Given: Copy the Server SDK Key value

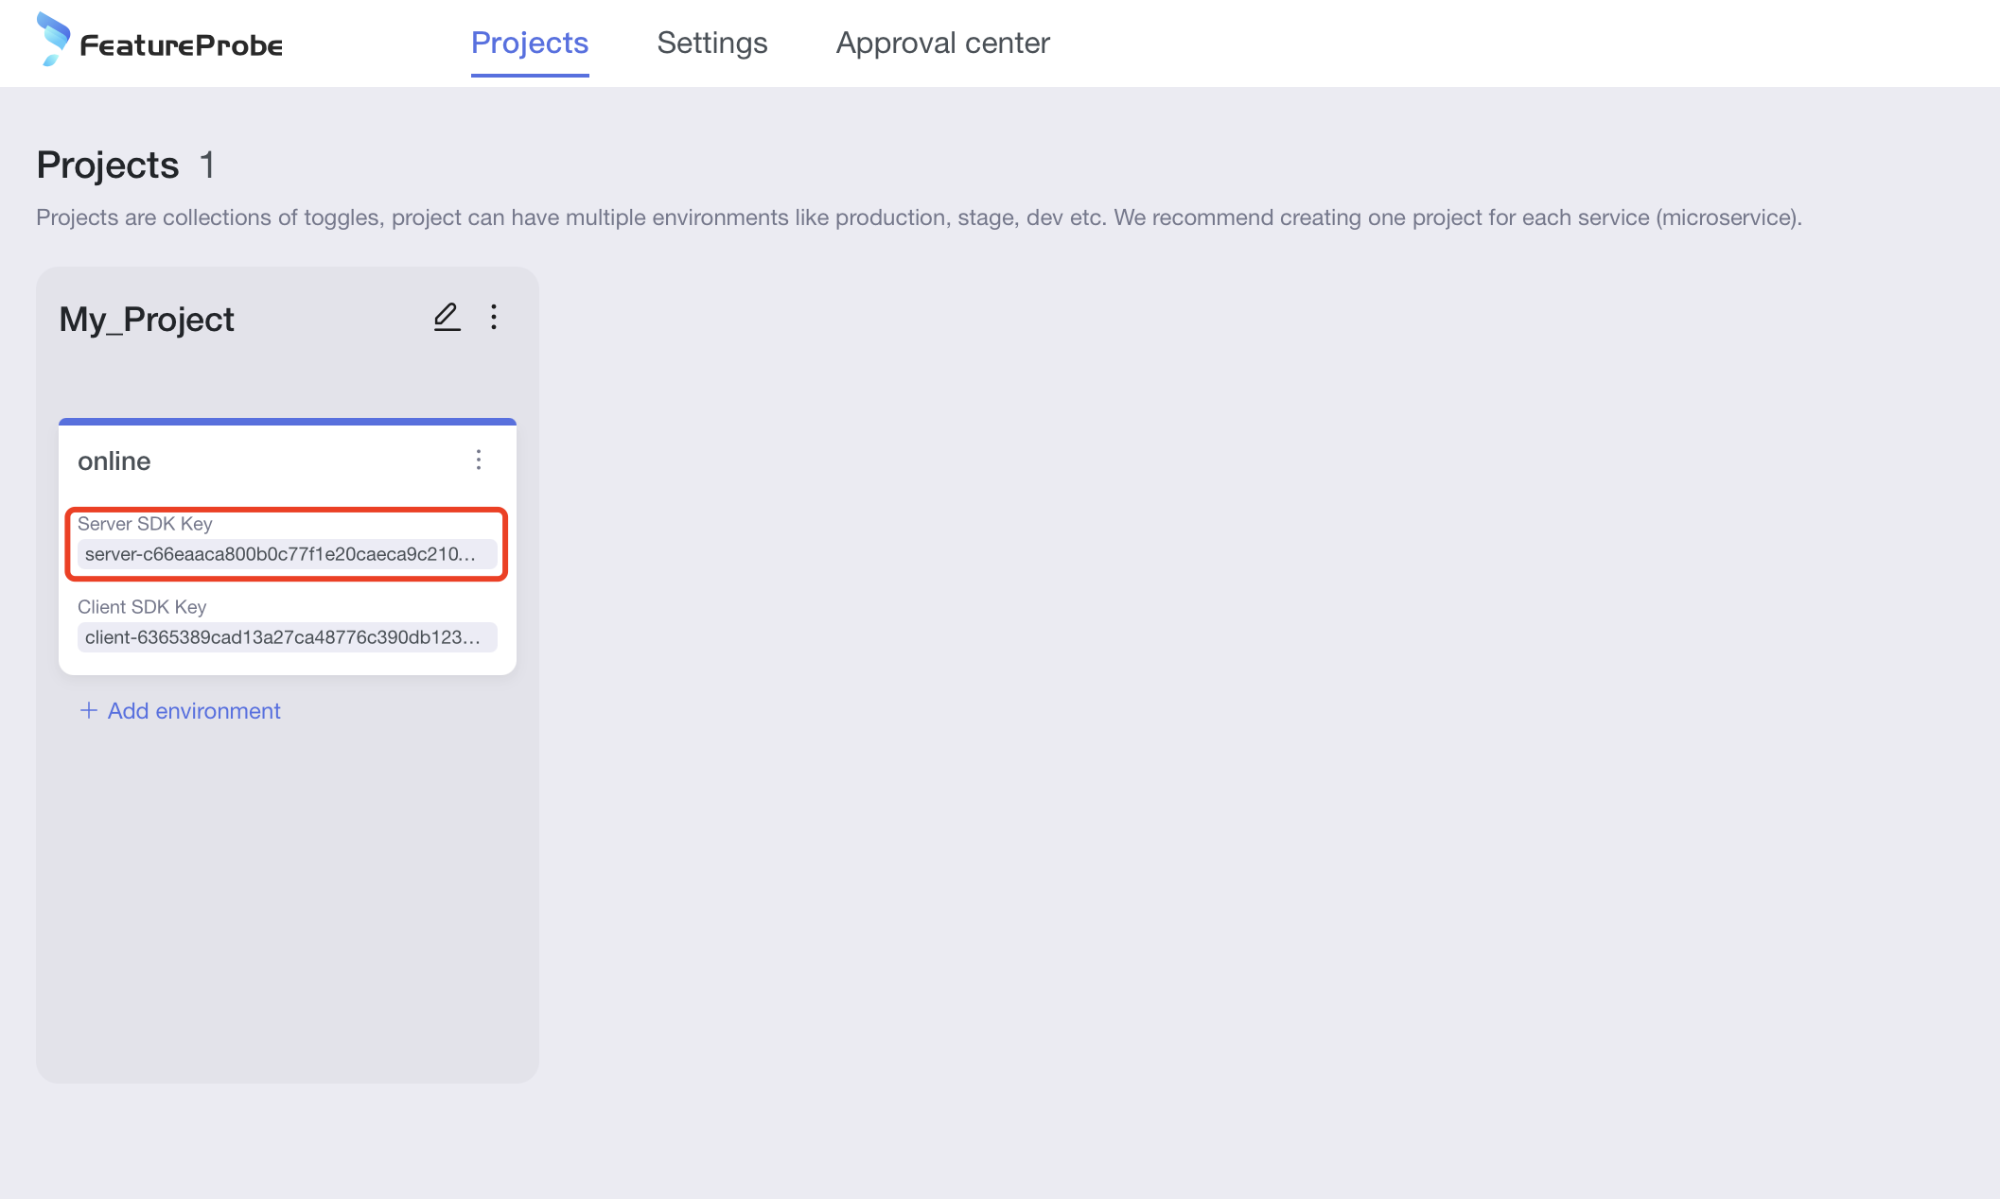Looking at the screenshot, I should tap(281, 554).
